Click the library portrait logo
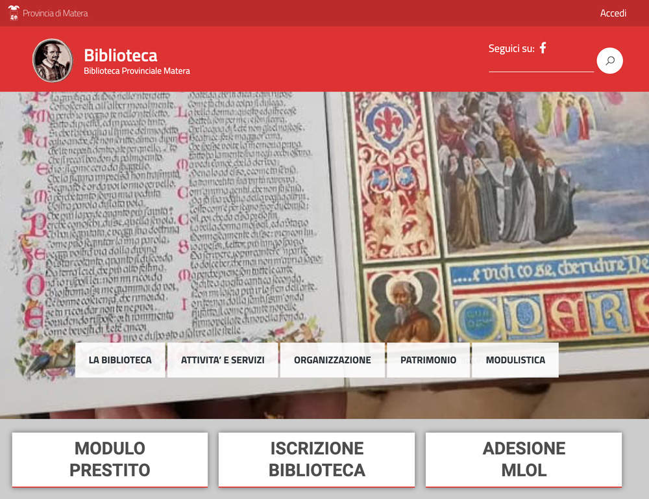 (53, 60)
